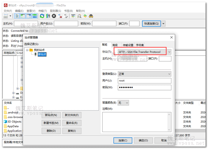Switch to the 高级 tab
The width and height of the screenshot is (208, 149).
[x=115, y=45]
